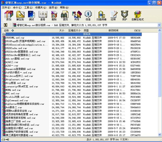
Task: Sort by 名称 column header
Action: [25, 30]
